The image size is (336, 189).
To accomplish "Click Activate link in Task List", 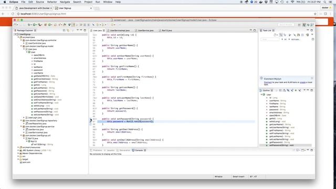I will [295, 39].
